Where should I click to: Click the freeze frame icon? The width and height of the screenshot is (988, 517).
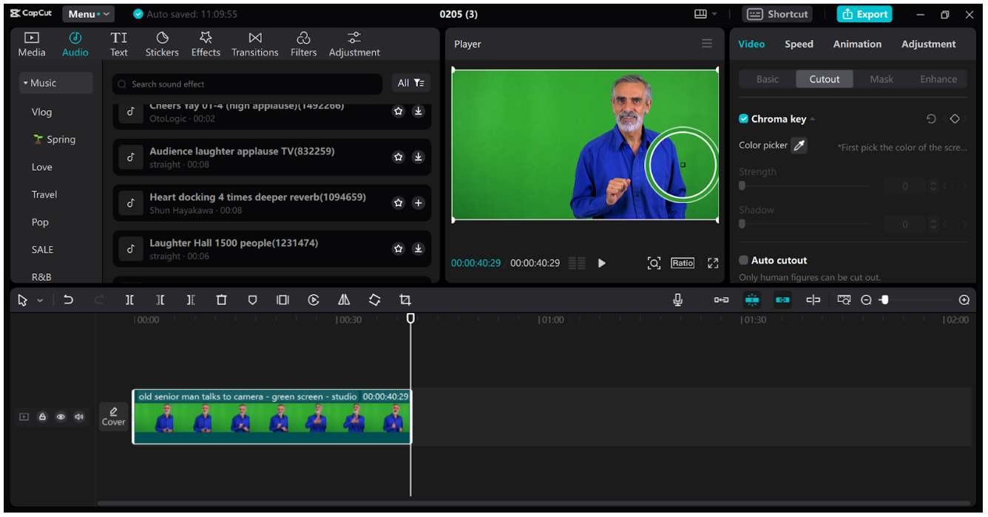pyautogui.click(x=282, y=300)
